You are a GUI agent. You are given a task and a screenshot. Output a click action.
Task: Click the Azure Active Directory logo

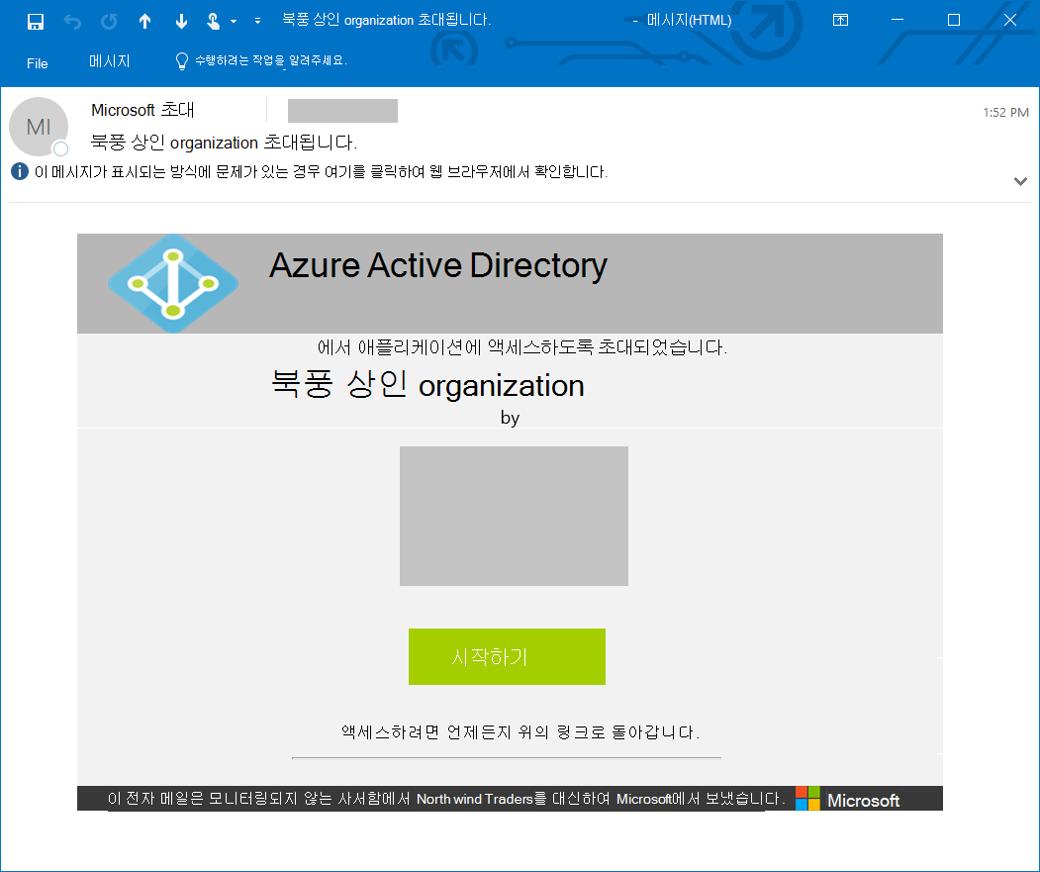[x=173, y=283]
